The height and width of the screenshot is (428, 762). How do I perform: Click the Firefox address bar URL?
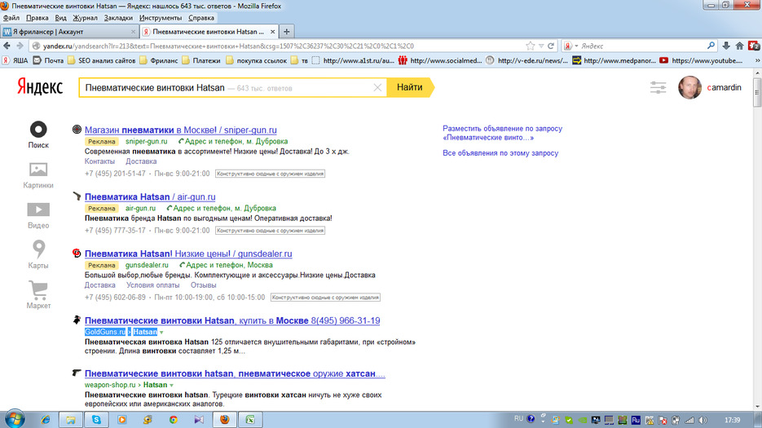coord(228,46)
